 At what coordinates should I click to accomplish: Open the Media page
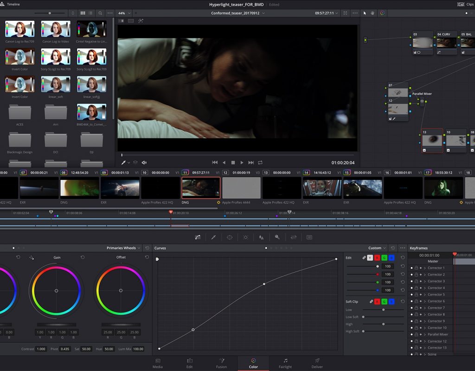click(158, 364)
